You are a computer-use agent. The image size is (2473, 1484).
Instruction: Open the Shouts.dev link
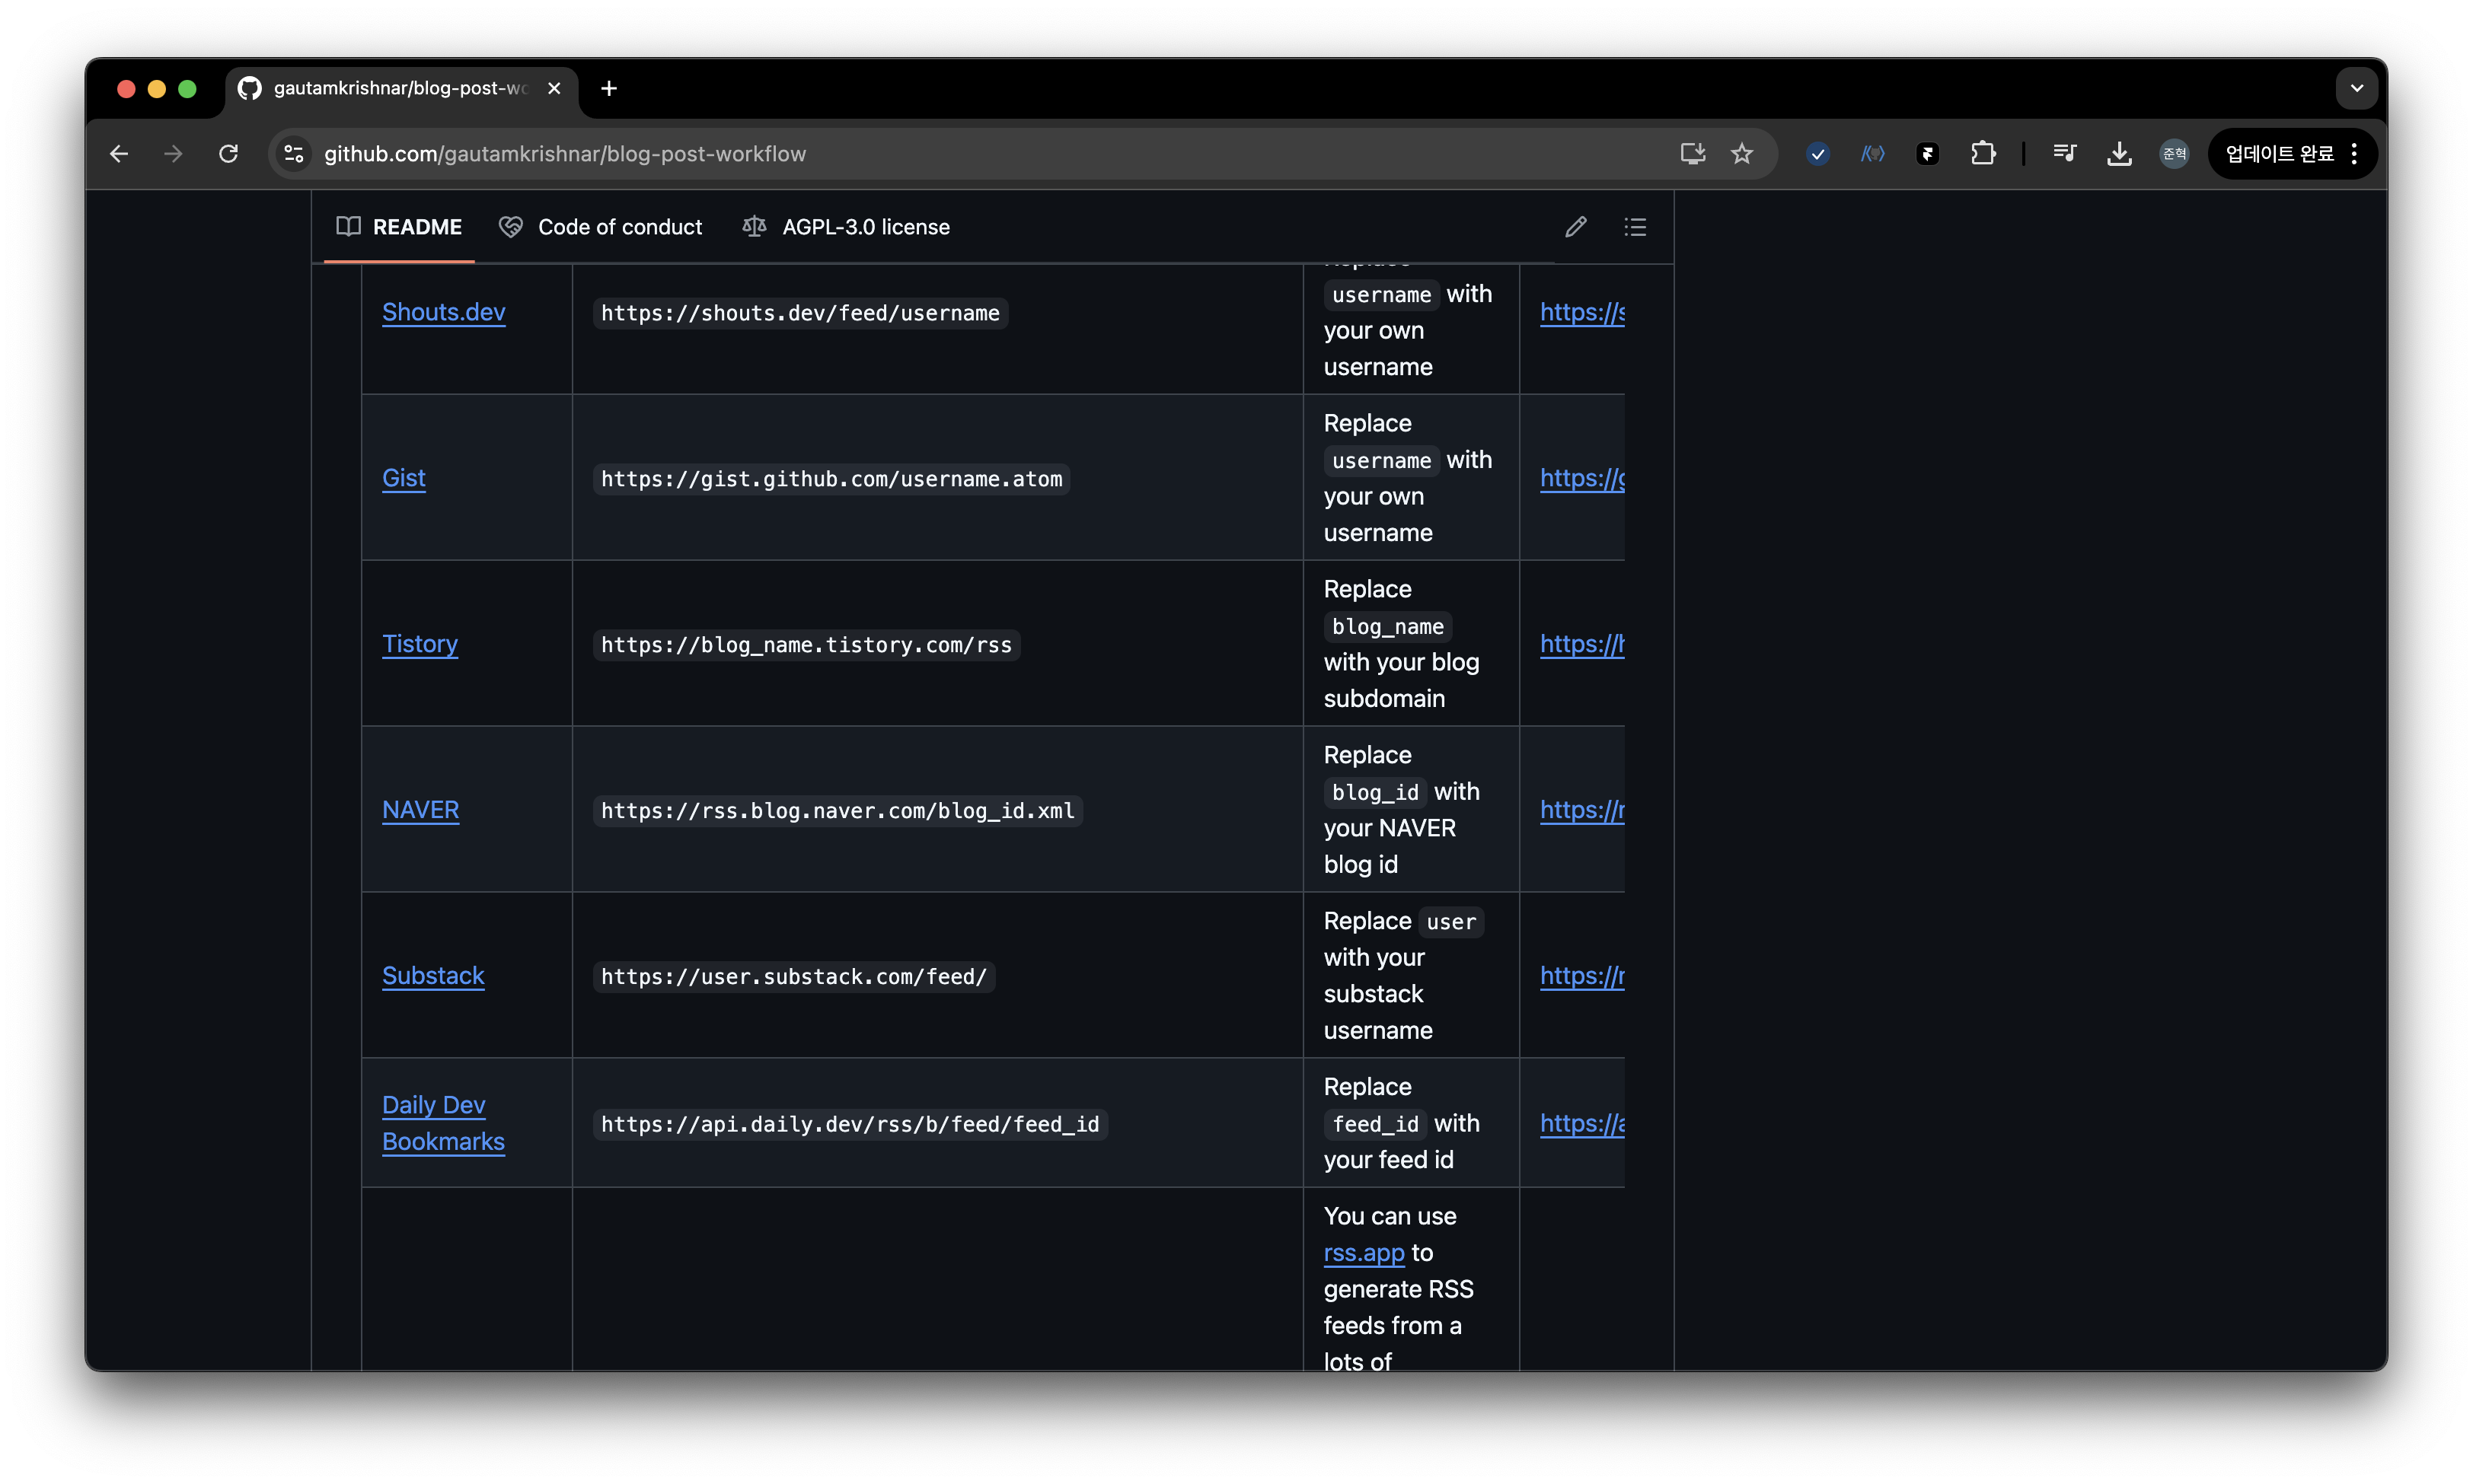pyautogui.click(x=443, y=312)
